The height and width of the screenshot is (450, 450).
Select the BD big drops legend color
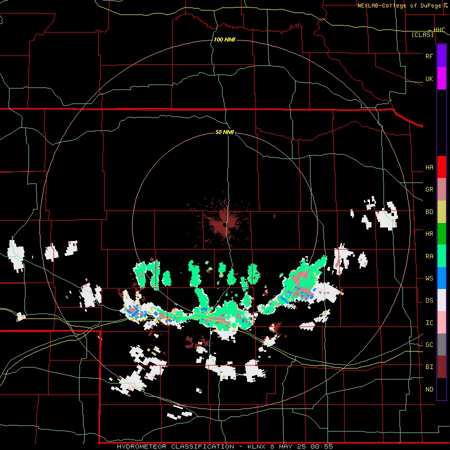(441, 212)
